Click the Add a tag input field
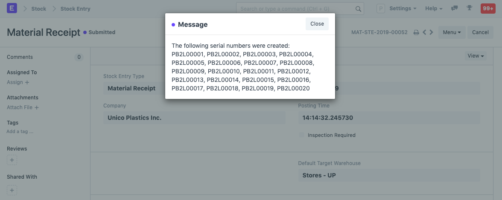 (20, 132)
